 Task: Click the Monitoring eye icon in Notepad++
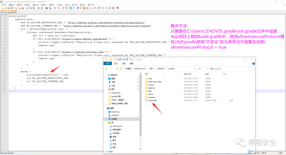point(95,8)
